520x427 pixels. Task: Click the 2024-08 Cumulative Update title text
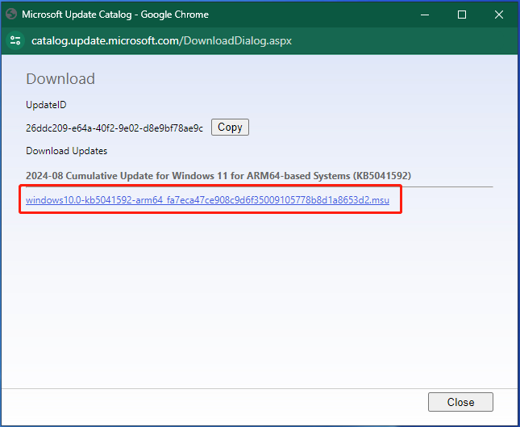(x=220, y=176)
